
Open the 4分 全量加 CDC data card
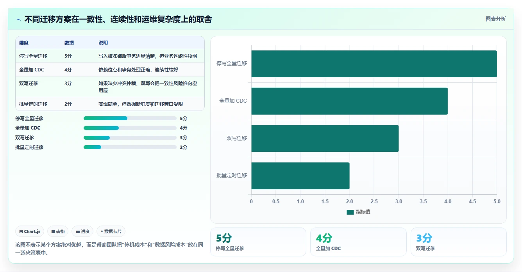[358, 242]
